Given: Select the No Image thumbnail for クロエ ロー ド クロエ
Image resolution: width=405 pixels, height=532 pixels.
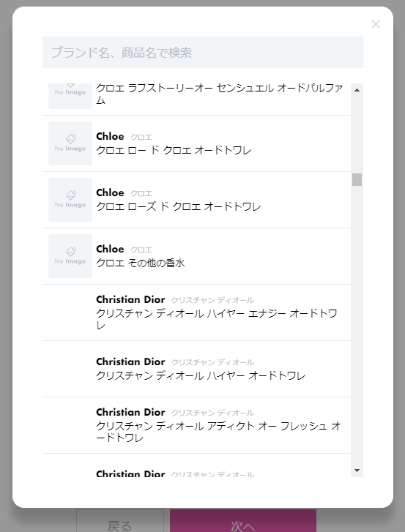Looking at the screenshot, I should click(70, 143).
